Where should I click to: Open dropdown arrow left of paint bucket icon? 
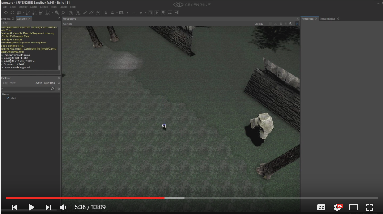click(52, 13)
